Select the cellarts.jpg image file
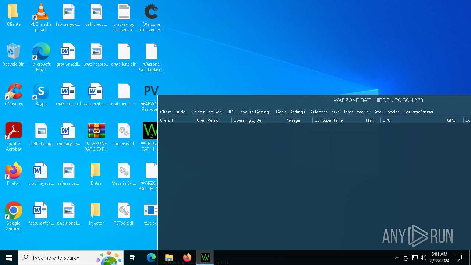471x265 pixels. [41, 135]
